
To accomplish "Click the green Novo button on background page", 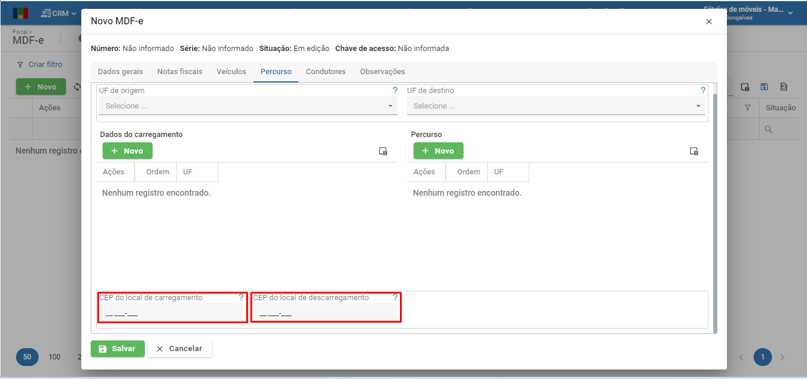I will coord(40,87).
